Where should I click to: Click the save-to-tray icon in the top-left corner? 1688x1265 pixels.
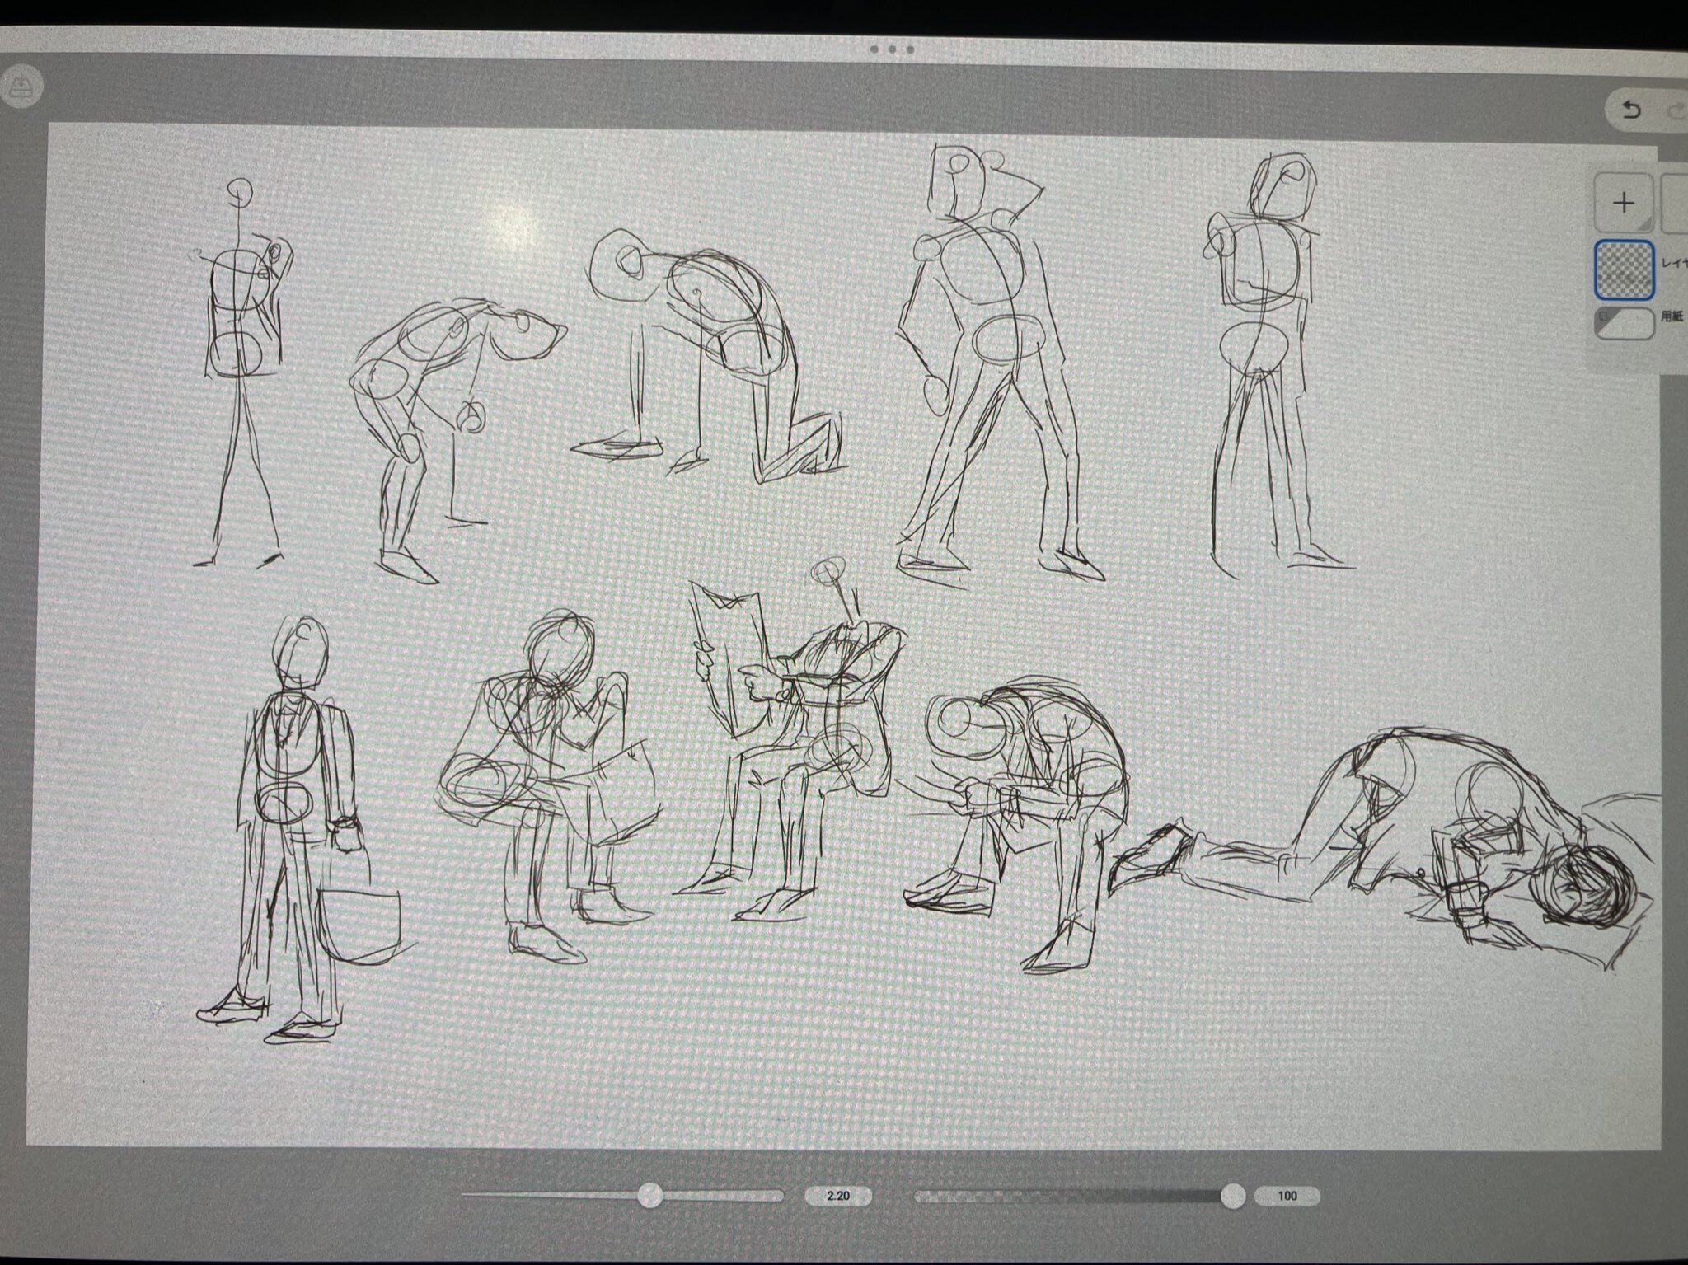(20, 86)
